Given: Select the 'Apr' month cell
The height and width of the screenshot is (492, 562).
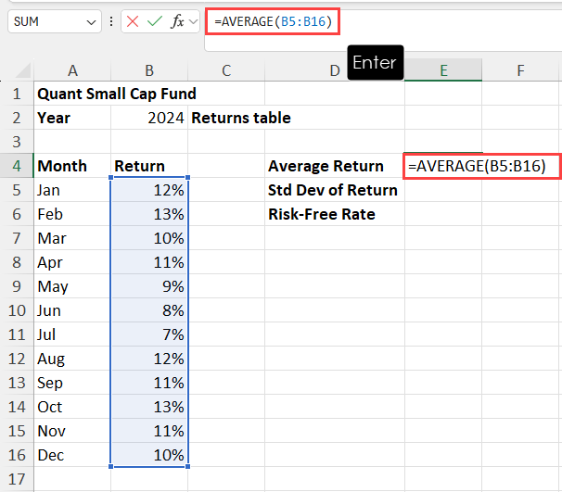Looking at the screenshot, I should pyautogui.click(x=72, y=262).
